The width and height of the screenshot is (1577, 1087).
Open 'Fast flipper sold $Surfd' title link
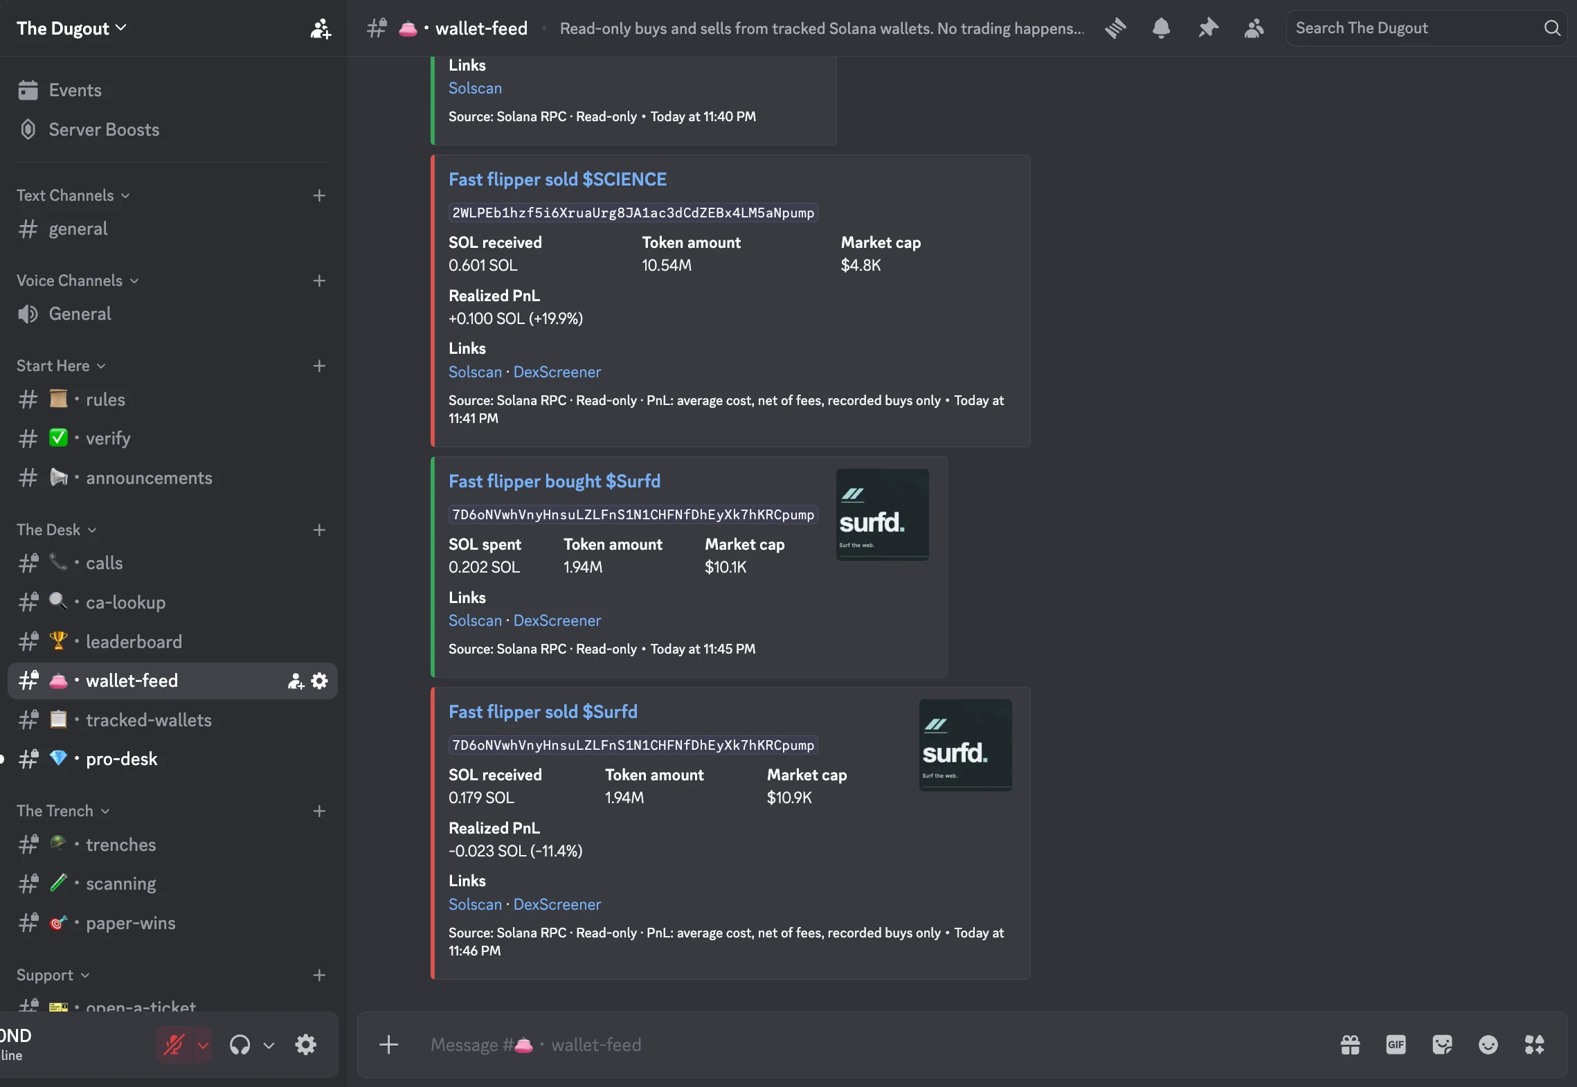click(x=543, y=712)
